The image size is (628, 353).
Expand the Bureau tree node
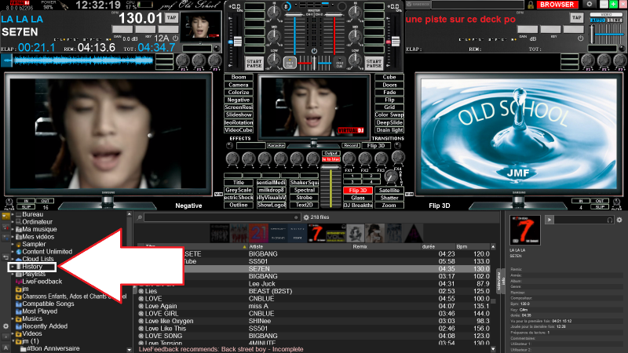point(13,214)
